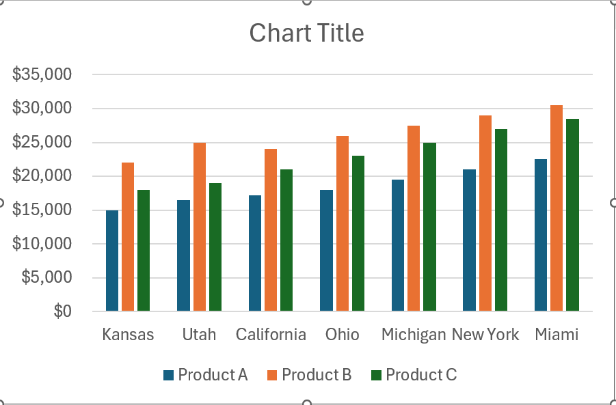This screenshot has width=616, height=405.
Task: Click the Utah Product B orange bar
Action: coord(200,227)
